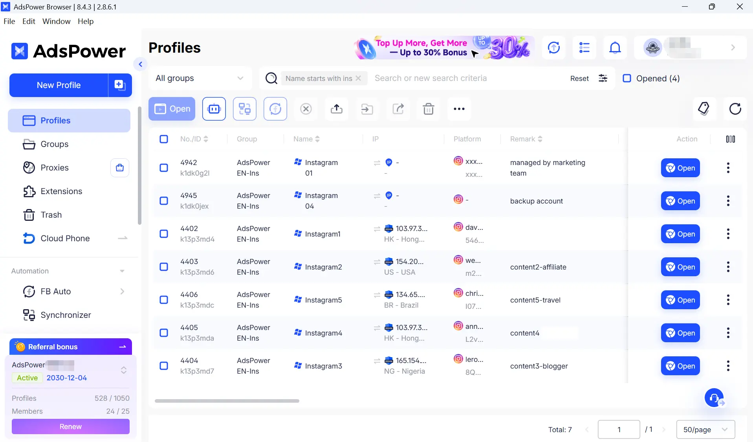Open more options for Instagram3 row

tap(728, 366)
